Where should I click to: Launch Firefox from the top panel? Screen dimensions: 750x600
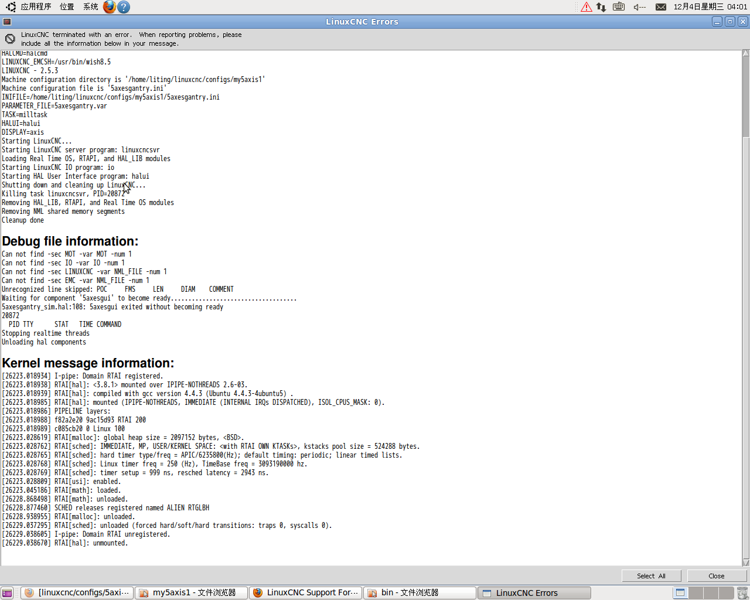(x=110, y=7)
